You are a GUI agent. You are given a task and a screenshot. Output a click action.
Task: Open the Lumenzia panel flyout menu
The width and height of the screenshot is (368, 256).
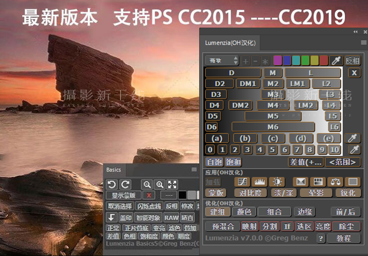[x=363, y=42]
